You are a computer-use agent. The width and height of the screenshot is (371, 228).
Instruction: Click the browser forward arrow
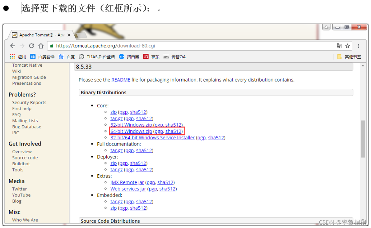point(22,46)
